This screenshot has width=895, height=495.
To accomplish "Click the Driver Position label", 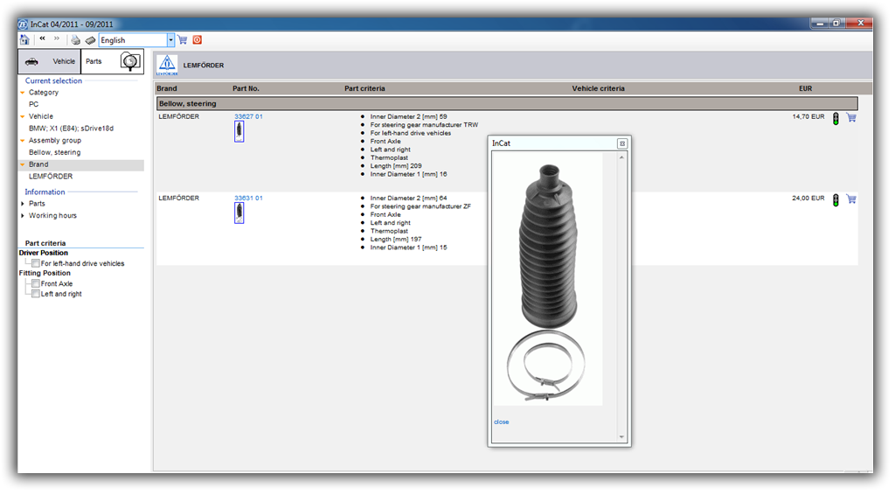I will click(x=44, y=253).
